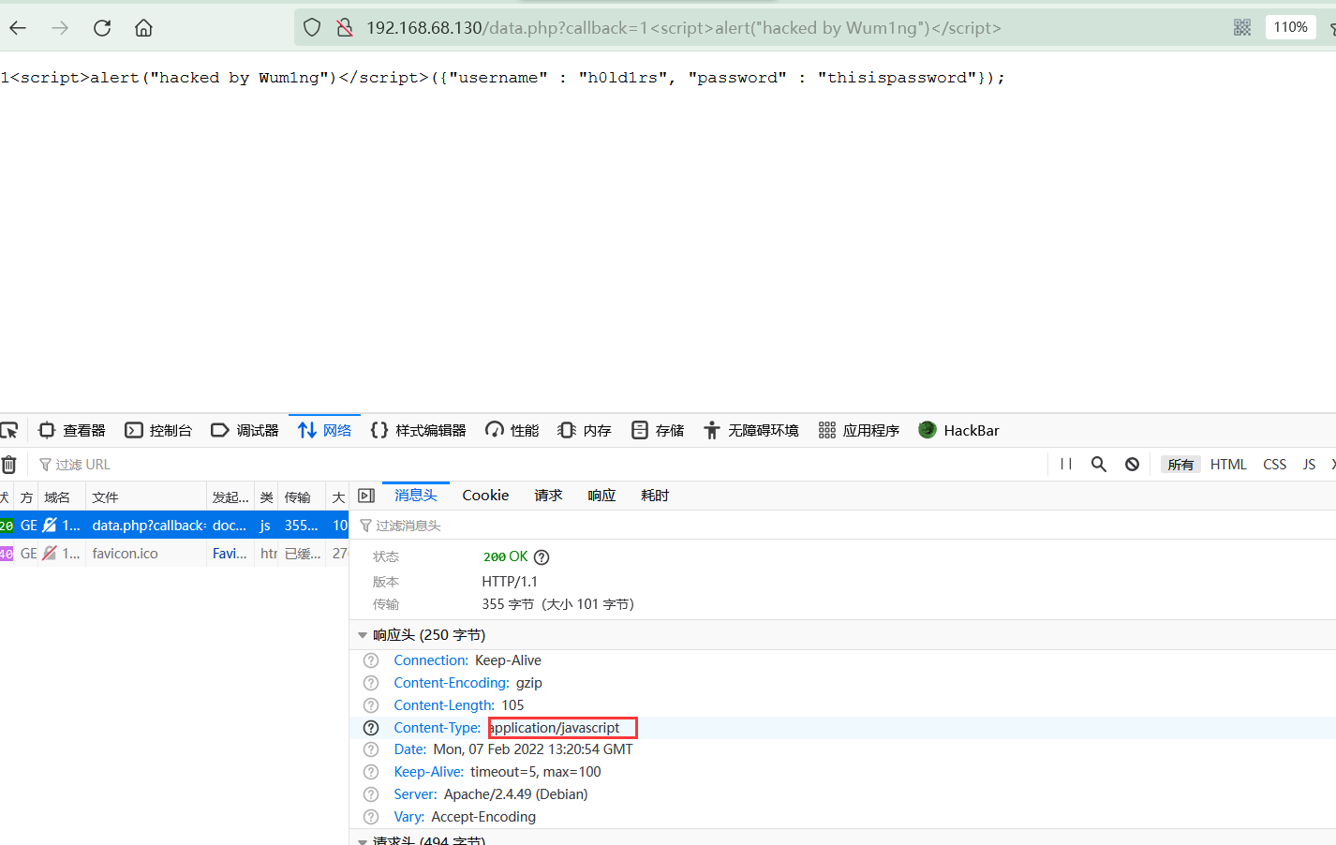Switch to 消息头 headers tab
Screen dimensions: 1336x845
[x=416, y=496]
